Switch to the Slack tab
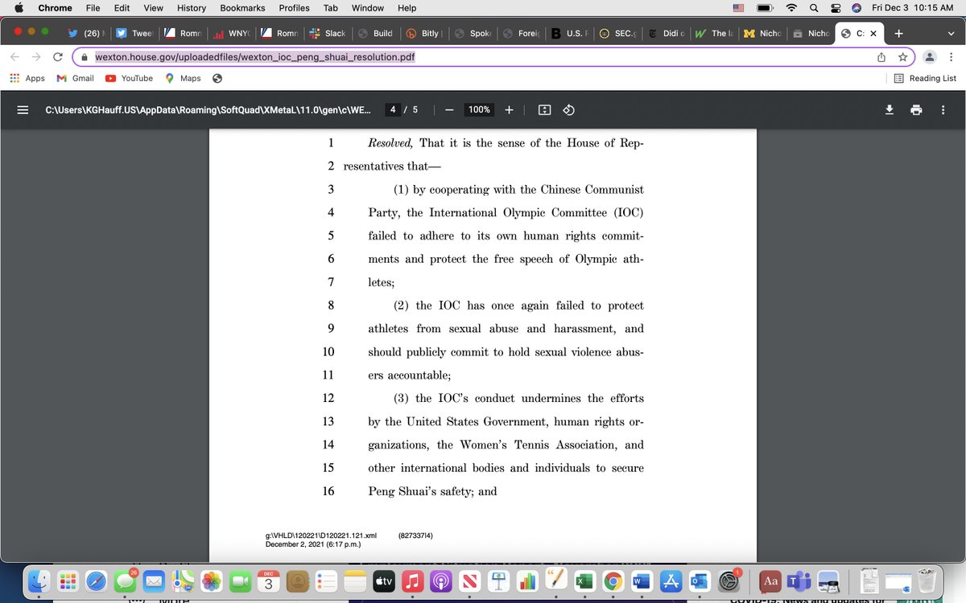The height and width of the screenshot is (603, 966). pos(327,34)
